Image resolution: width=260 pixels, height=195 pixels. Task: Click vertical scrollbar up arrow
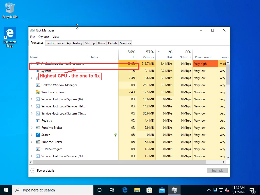click(228, 62)
